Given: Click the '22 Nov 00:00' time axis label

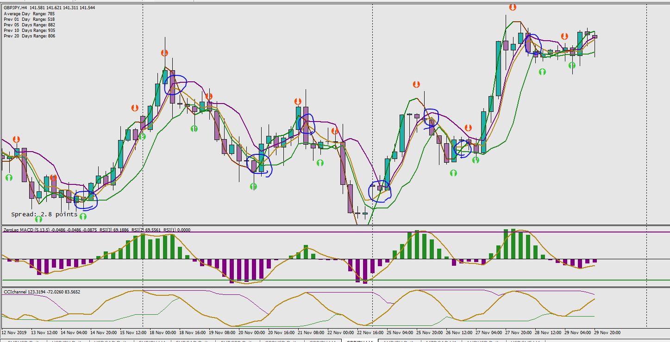Looking at the screenshot, I should coord(341,332).
